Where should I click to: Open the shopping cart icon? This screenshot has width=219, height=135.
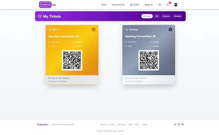(x=160, y=5)
